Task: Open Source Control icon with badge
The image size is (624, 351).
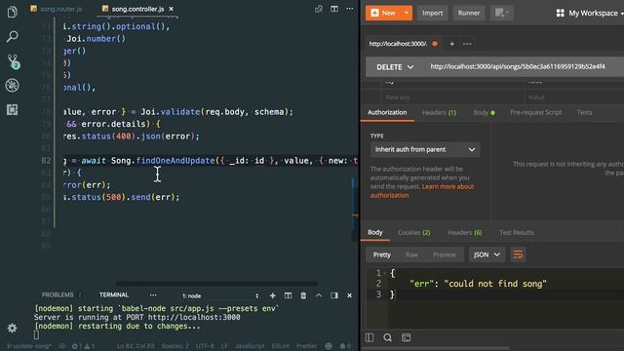Action: click(x=13, y=61)
